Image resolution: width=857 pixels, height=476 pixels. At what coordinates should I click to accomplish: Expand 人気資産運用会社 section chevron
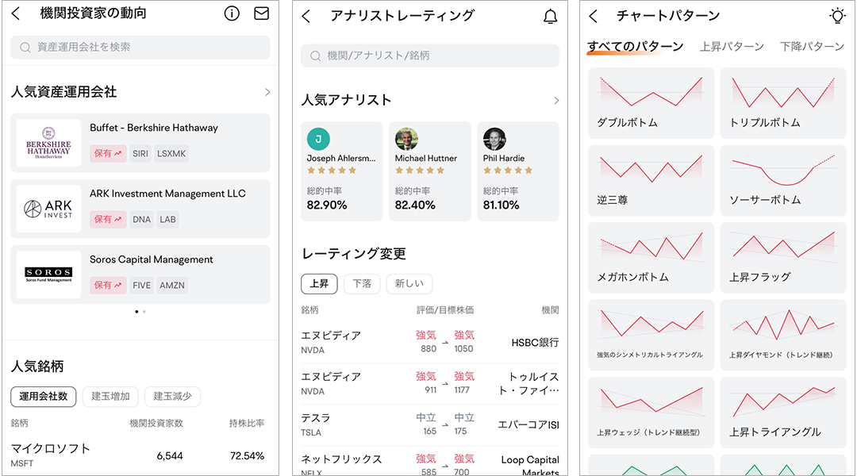(267, 92)
